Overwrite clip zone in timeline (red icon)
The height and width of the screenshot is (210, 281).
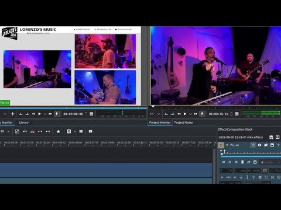[32, 131]
